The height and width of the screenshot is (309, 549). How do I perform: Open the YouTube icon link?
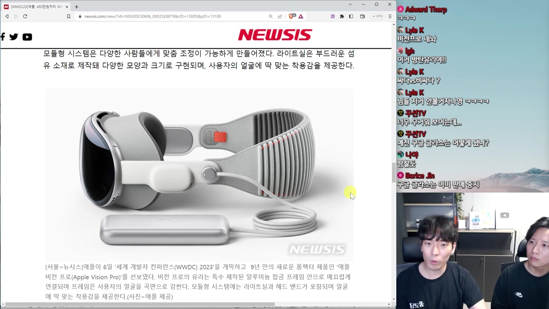(27, 37)
